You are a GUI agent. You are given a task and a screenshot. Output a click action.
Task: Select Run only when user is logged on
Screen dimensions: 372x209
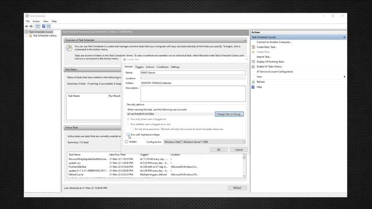(x=128, y=119)
